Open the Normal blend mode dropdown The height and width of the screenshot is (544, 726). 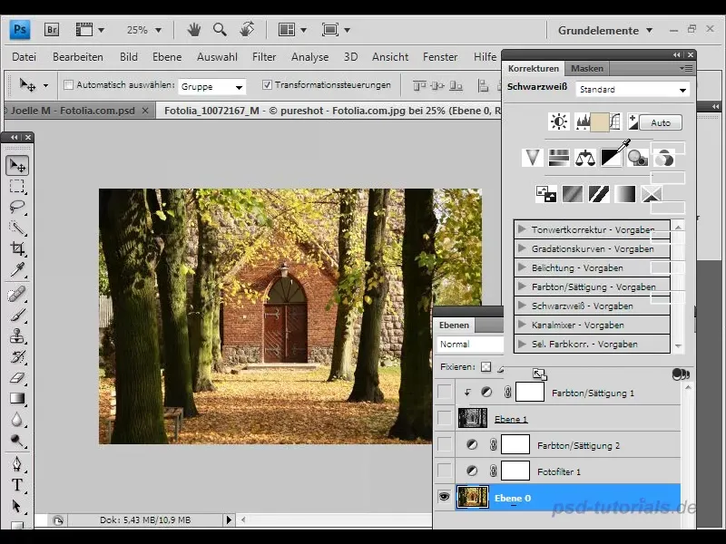coord(470,345)
